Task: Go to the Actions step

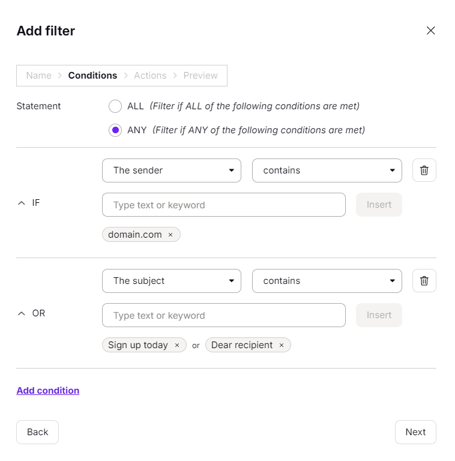Action: click(x=150, y=76)
